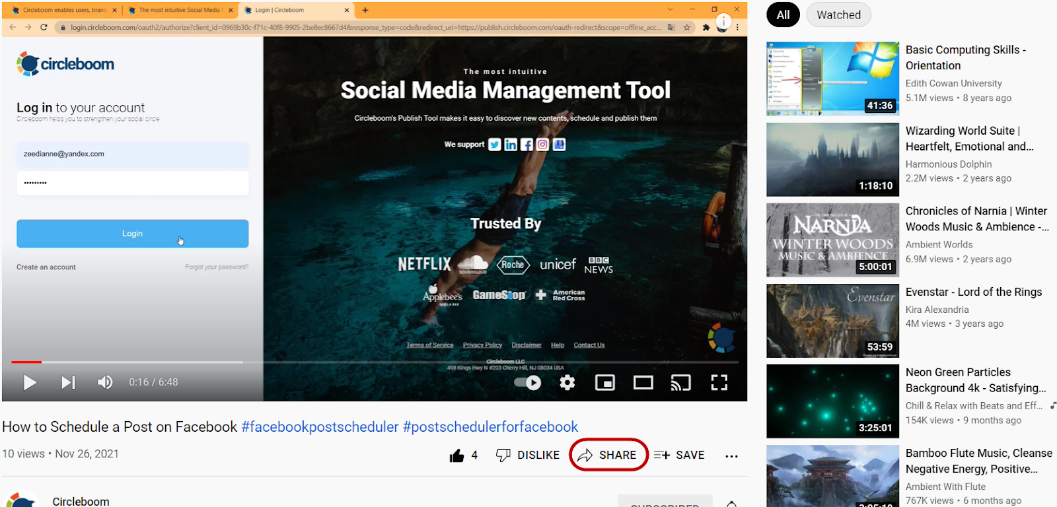This screenshot has height=507, width=1057.
Task: Play the YouTube video
Action: point(30,382)
